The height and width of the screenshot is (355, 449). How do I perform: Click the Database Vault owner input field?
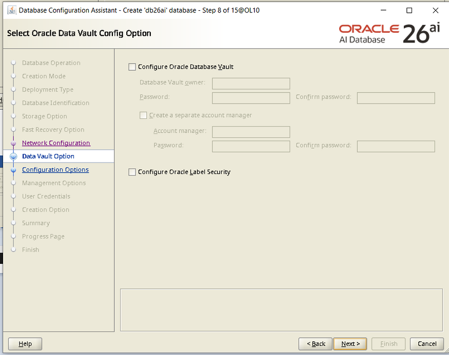[251, 83]
